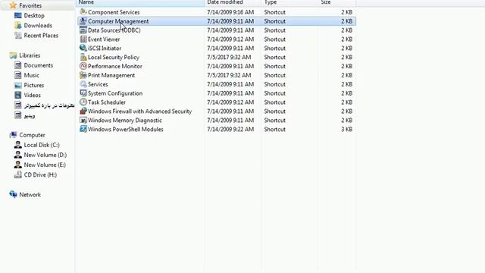Viewport: 485px width, 273px height.
Task: Select the Event Viewer icon
Action: 83,39
